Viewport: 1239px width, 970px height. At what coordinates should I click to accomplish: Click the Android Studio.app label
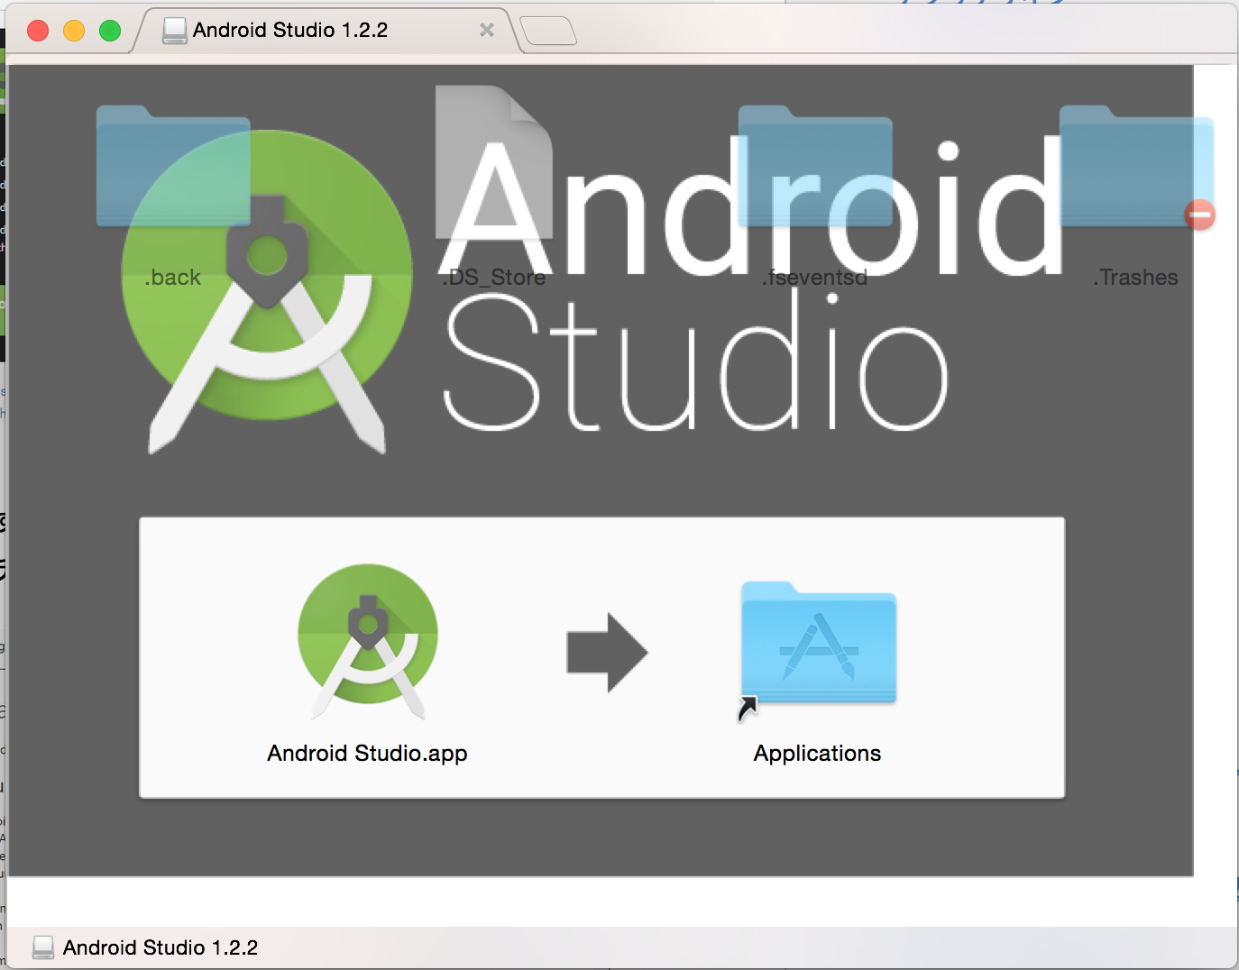coord(367,754)
